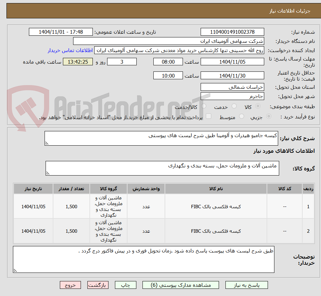The height and width of the screenshot is (296, 321).
Task: Click the buyer organization name field
Action: pyautogui.click(x=168, y=41)
